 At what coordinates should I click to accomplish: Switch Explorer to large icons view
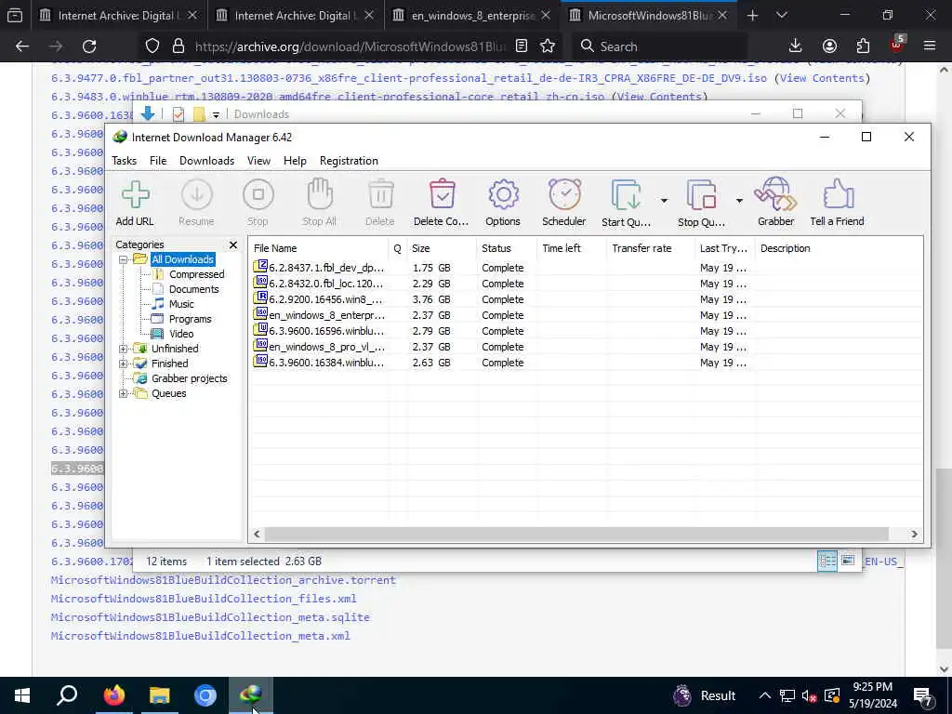pos(848,561)
